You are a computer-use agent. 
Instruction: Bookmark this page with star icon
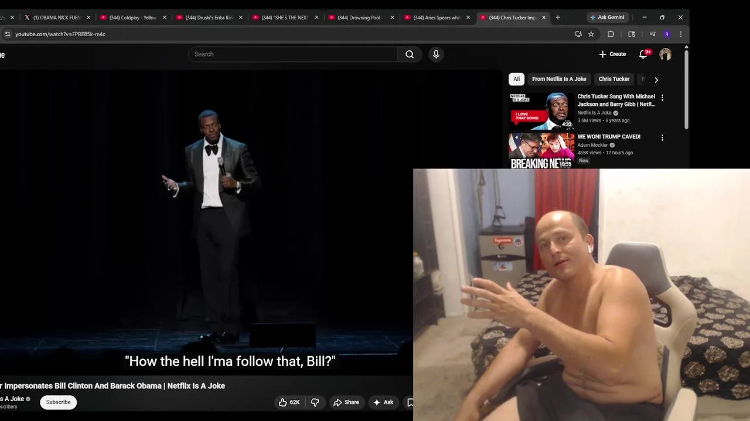pyautogui.click(x=591, y=34)
